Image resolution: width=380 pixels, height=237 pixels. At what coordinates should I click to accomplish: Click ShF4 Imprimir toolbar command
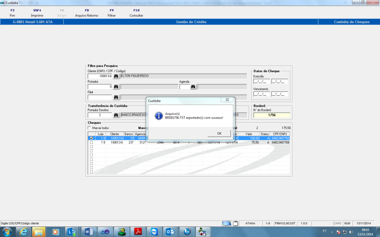(37, 13)
